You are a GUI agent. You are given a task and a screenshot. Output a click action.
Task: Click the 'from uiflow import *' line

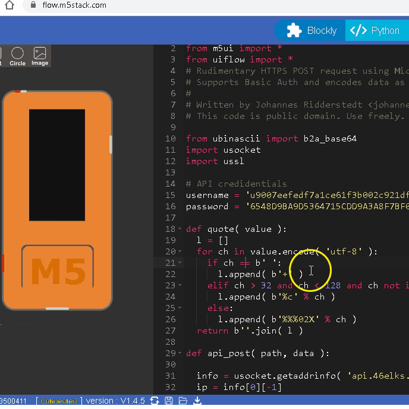click(239, 59)
